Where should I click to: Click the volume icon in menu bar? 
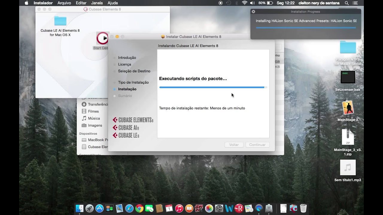click(252, 3)
